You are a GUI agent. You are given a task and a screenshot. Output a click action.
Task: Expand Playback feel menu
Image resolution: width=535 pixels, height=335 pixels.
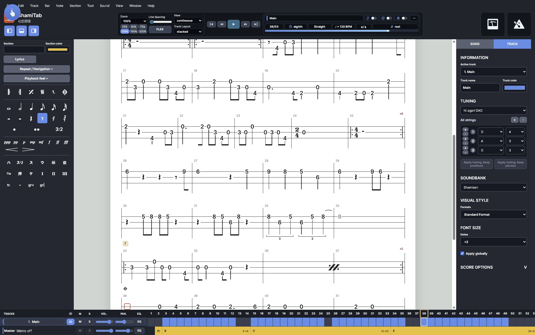click(x=37, y=78)
